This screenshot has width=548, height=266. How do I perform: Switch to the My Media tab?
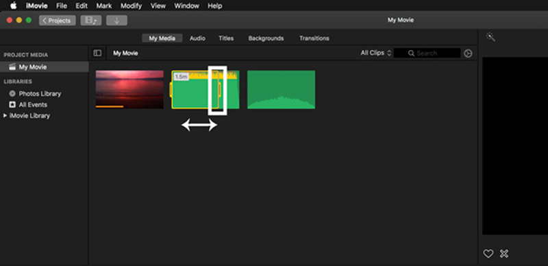tap(162, 38)
